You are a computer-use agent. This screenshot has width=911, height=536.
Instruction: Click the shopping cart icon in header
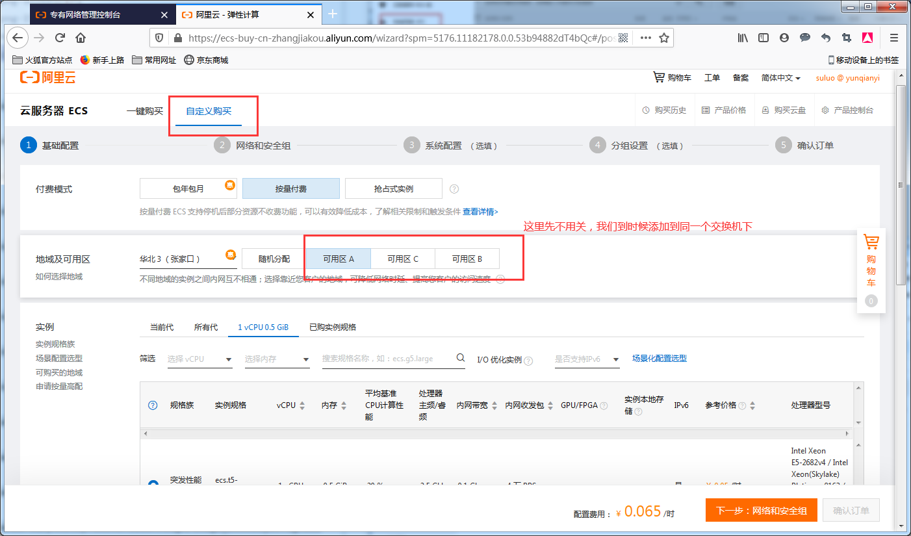659,77
